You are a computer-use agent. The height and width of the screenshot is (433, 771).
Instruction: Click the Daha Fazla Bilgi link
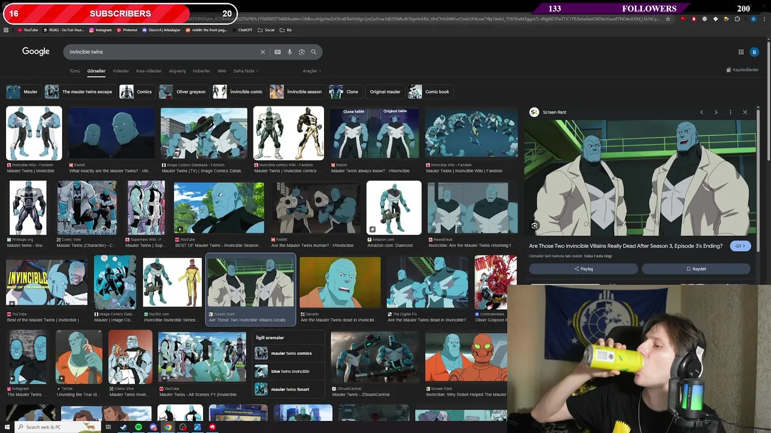[x=598, y=256]
